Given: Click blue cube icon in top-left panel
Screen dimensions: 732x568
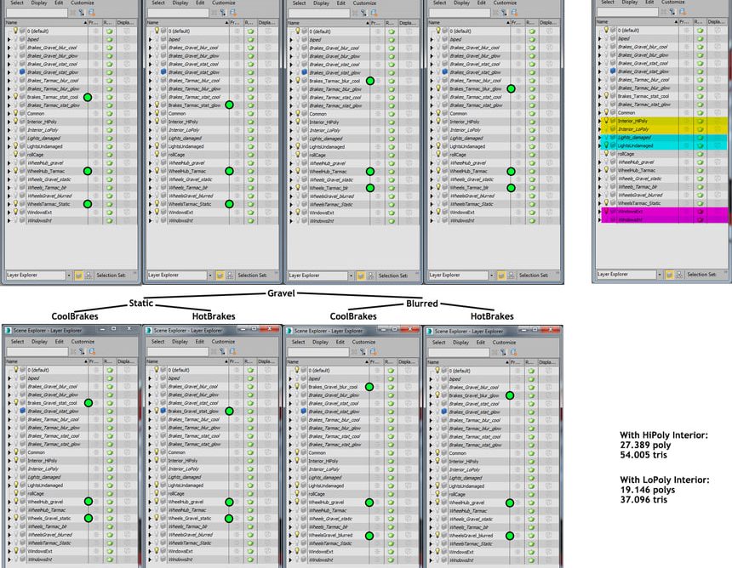Looking at the screenshot, I should click(x=21, y=72).
